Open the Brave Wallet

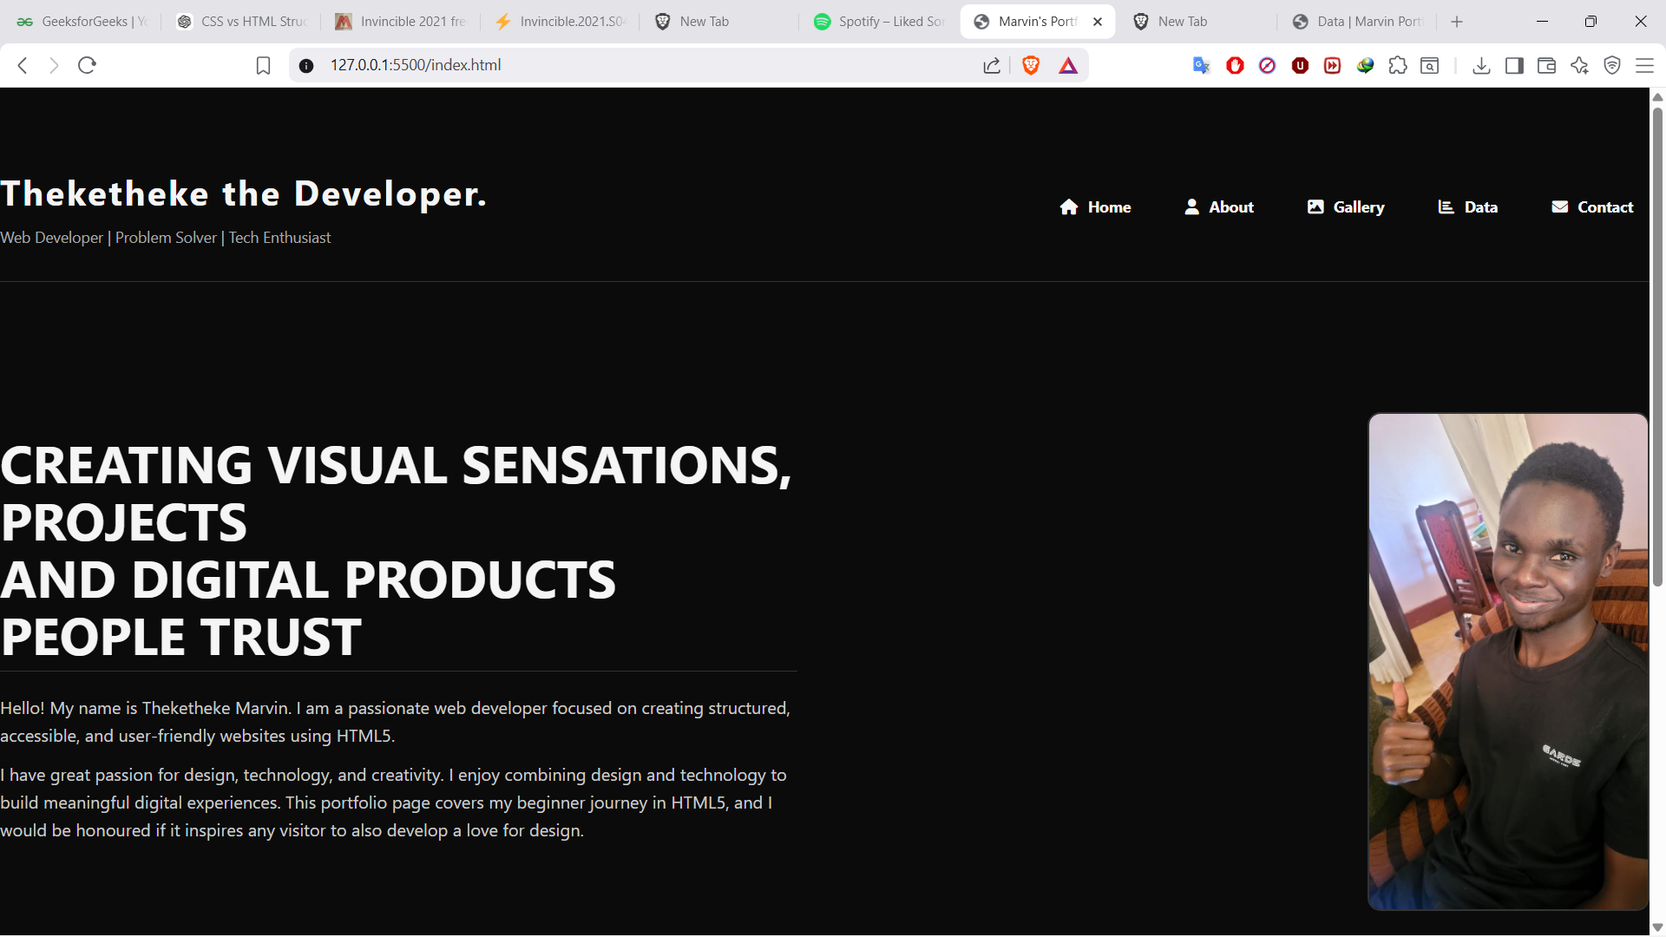coord(1546,65)
